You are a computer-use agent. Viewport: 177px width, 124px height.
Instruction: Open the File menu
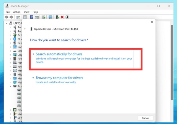pyautogui.click(x=8, y=12)
